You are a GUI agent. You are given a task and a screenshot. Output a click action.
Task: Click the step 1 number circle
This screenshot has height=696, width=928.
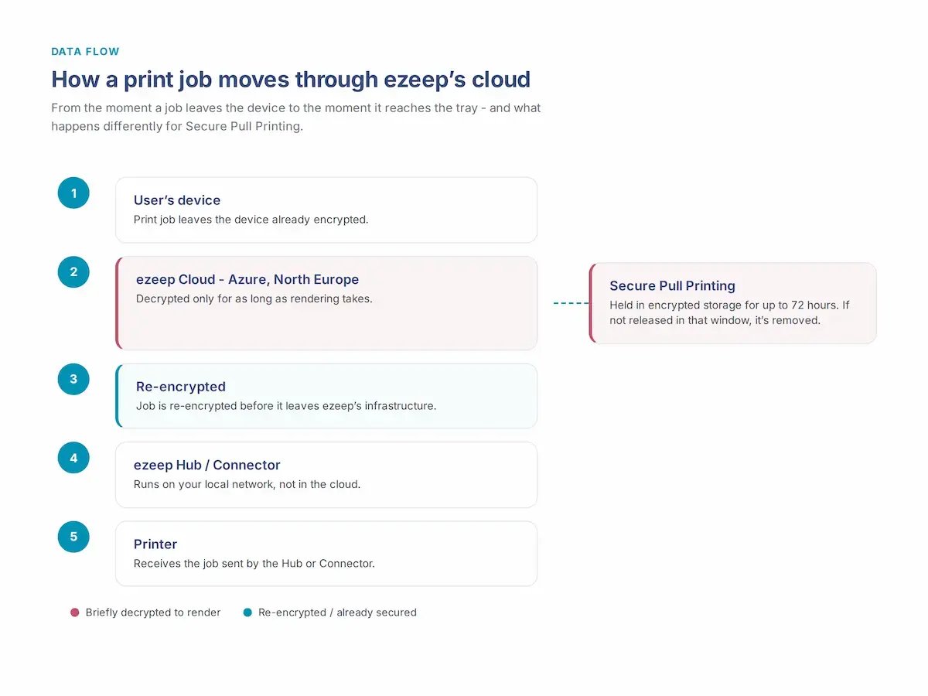[73, 193]
